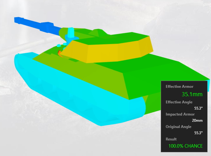Click the 100.0% CHANCE result text
The height and width of the screenshot is (156, 211).
click(185, 146)
